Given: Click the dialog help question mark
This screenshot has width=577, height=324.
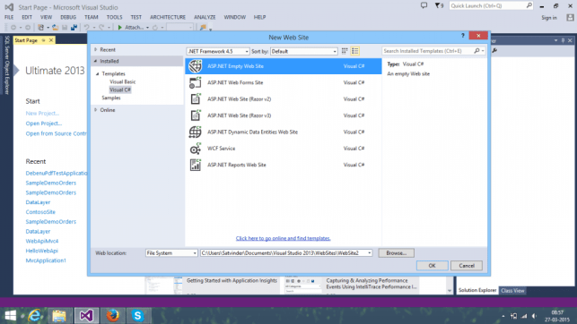Looking at the screenshot, I should (463, 36).
